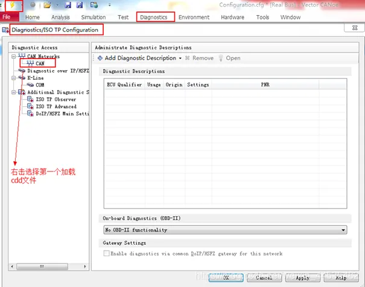Screen dimensions: 365x287
Task: Collapse Additional Diagnostic Settings node
Action: point(14,92)
